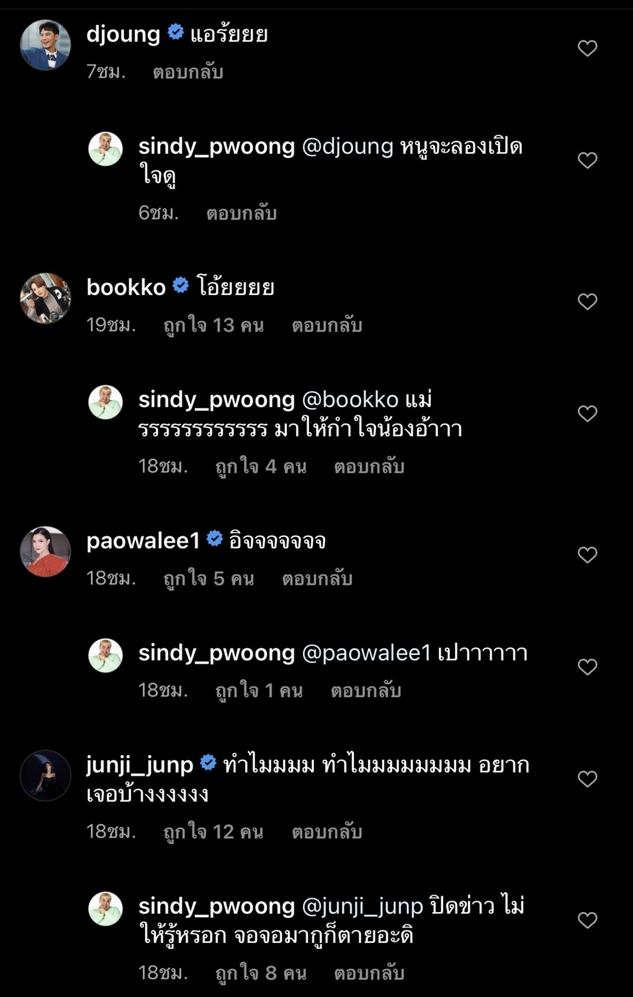633x997 pixels.
Task: Open bookko's profile avatar
Action: 45,299
